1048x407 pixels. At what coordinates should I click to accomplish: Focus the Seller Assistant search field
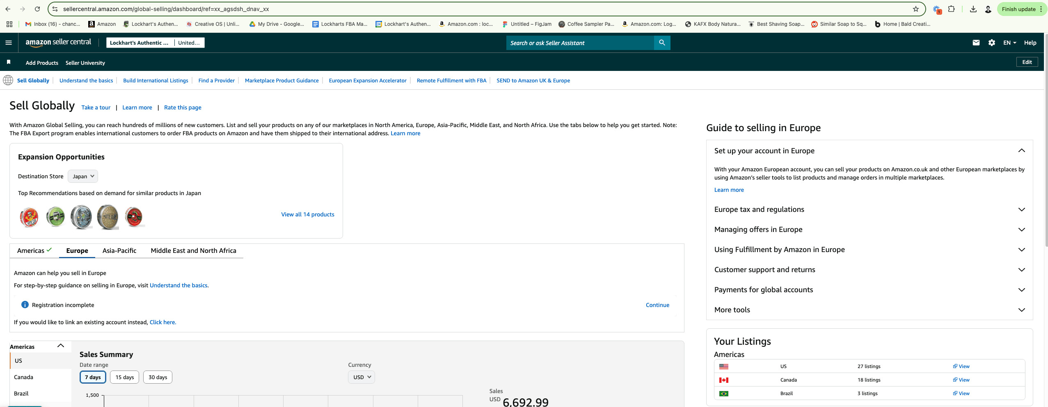(580, 43)
